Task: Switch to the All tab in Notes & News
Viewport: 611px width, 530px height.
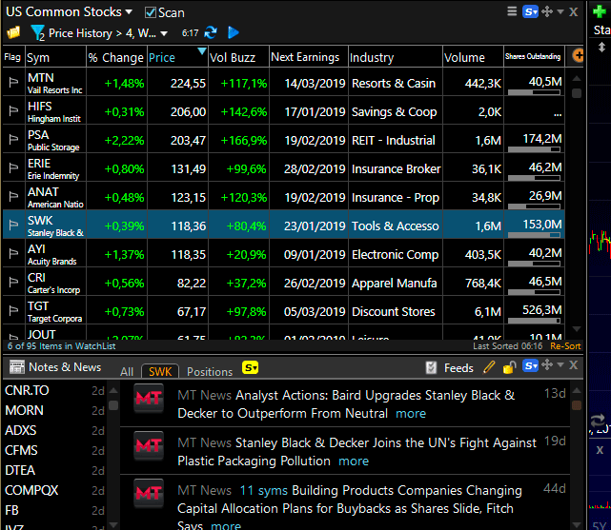Action: (x=127, y=372)
